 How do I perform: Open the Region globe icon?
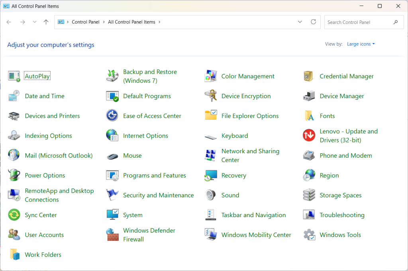pos(309,175)
